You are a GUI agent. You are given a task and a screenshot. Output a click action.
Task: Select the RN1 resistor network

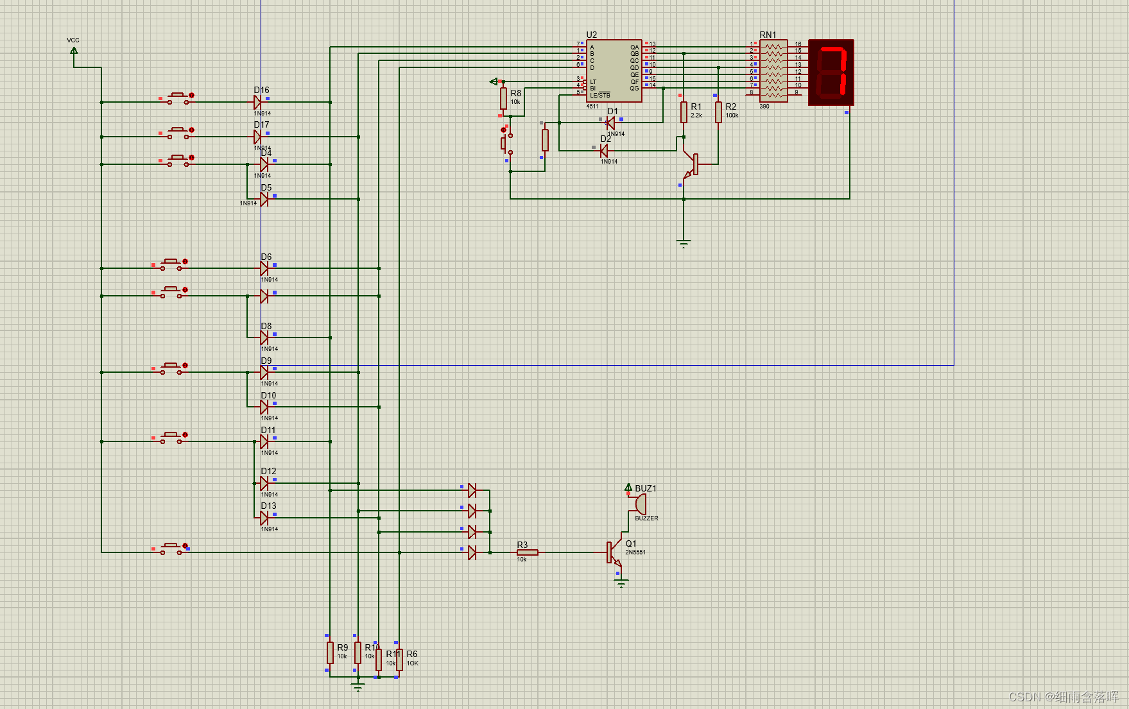coord(774,71)
